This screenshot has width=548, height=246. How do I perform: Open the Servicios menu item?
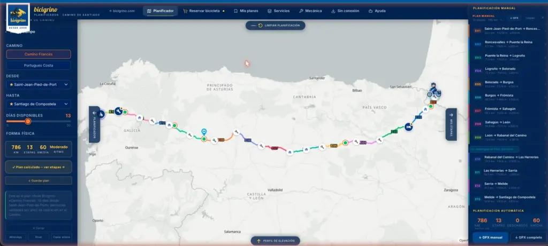[278, 11]
